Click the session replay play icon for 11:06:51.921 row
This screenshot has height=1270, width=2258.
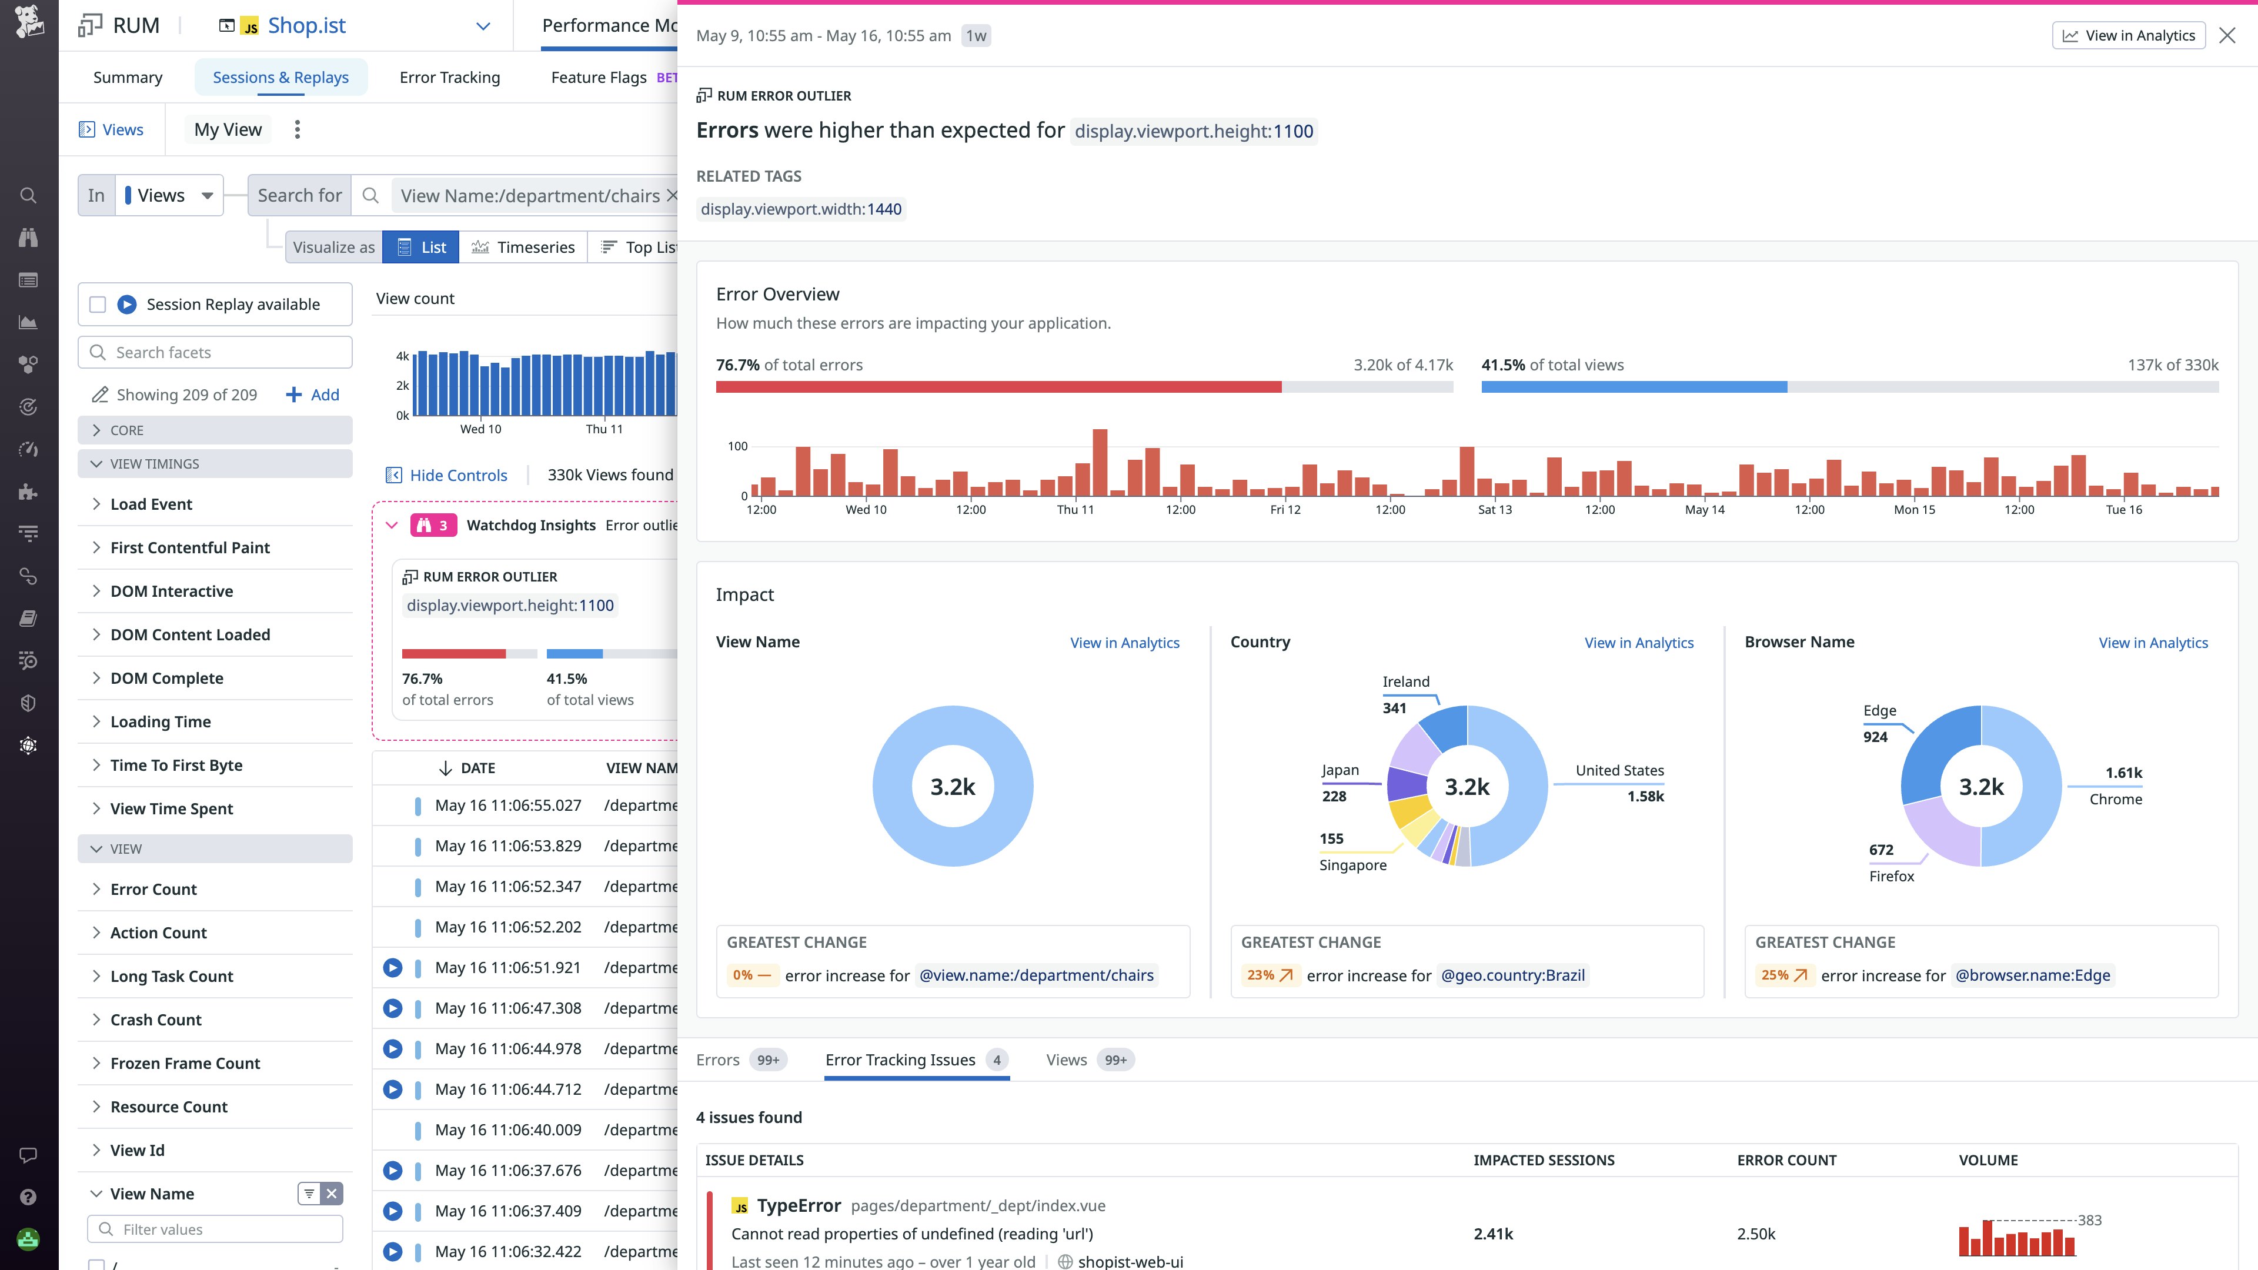coord(393,968)
